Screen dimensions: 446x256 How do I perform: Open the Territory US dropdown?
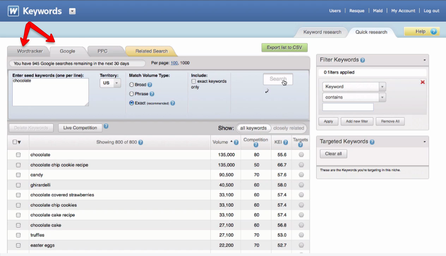[x=110, y=83]
